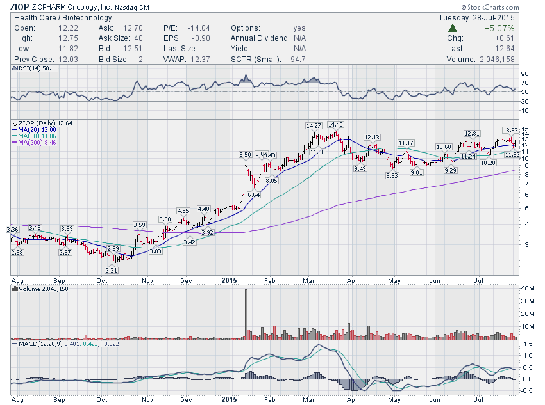545x405 pixels.
Task: Select the Ask price 12.70
Action: coord(133,28)
